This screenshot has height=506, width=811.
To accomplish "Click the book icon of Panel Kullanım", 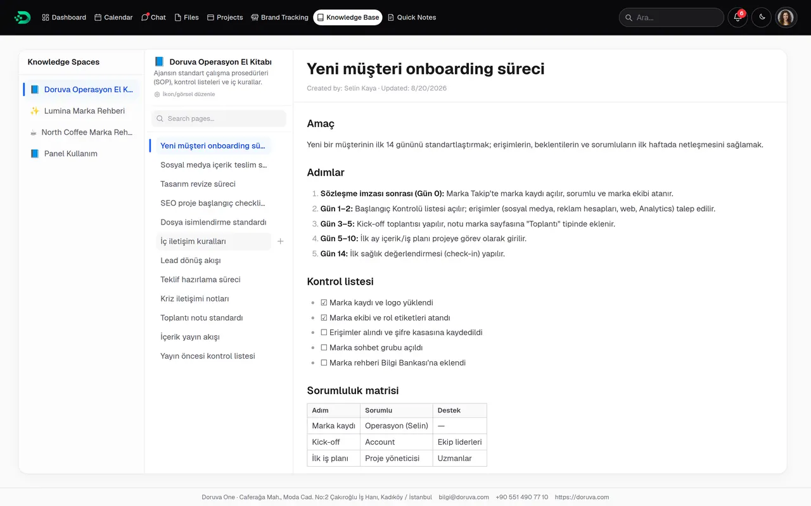I will (x=35, y=154).
